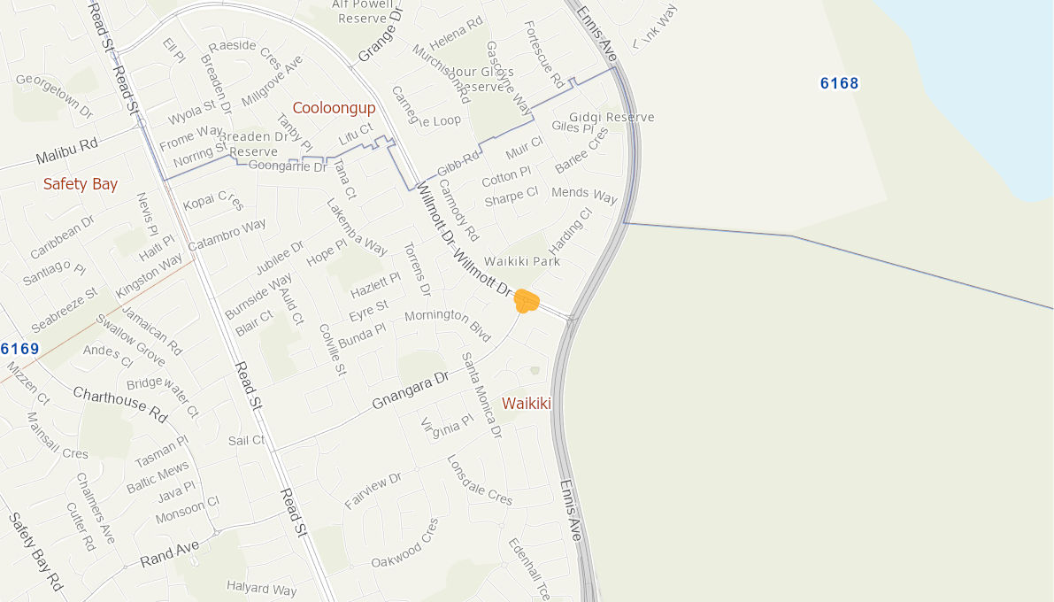Click the Safety Bay suburb label
Image resolution: width=1054 pixels, height=602 pixels.
pyautogui.click(x=81, y=183)
